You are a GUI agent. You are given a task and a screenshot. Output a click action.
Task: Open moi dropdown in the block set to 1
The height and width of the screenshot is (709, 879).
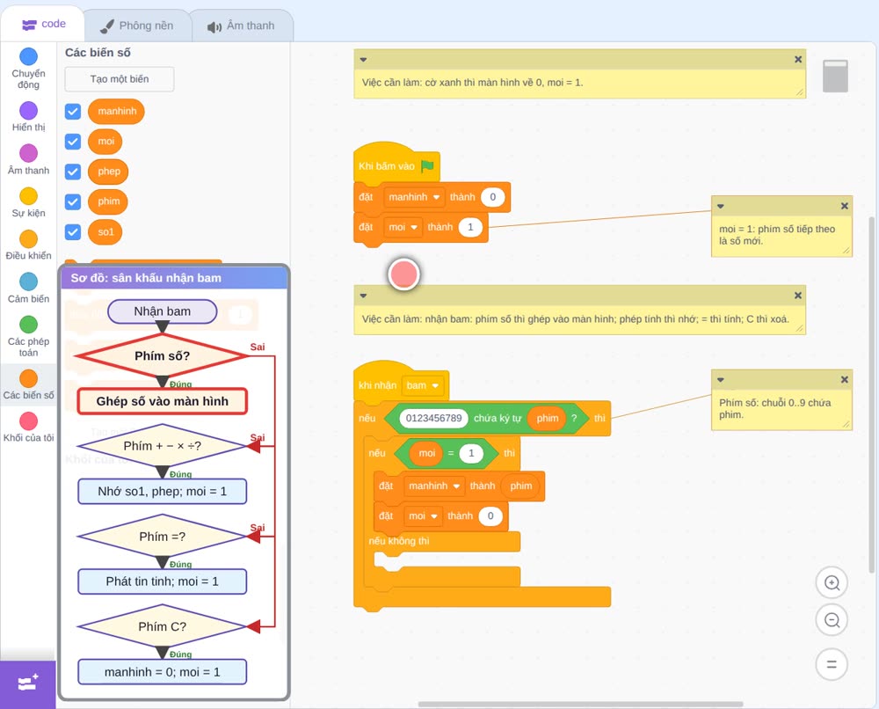(x=403, y=227)
